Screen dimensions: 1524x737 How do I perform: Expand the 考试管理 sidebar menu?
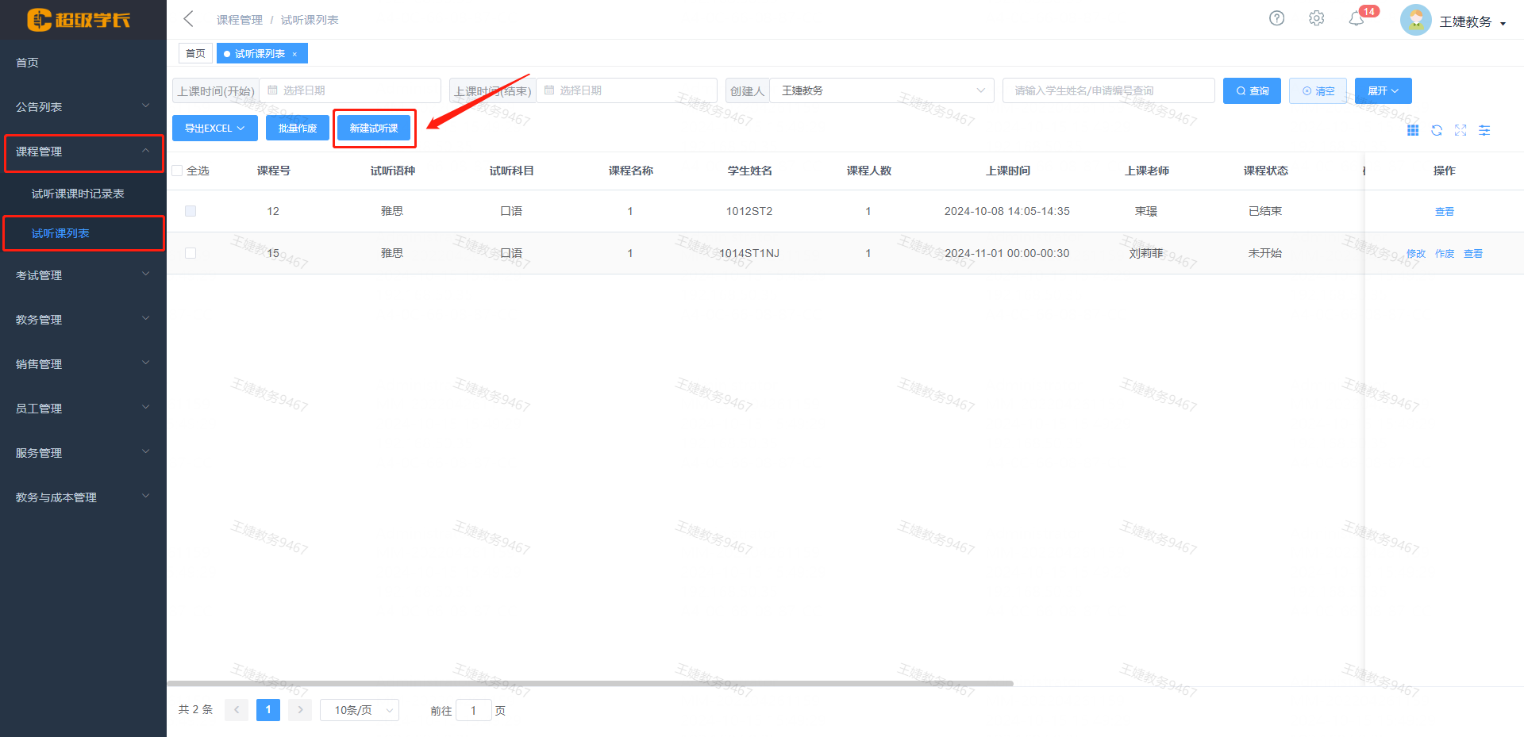pos(83,275)
